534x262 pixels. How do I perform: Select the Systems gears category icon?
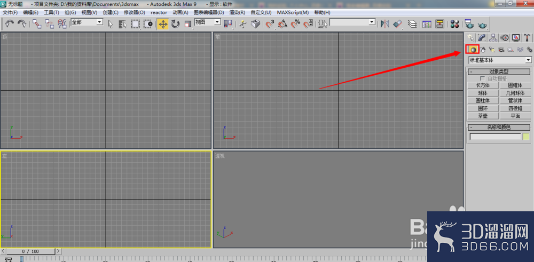(x=529, y=50)
